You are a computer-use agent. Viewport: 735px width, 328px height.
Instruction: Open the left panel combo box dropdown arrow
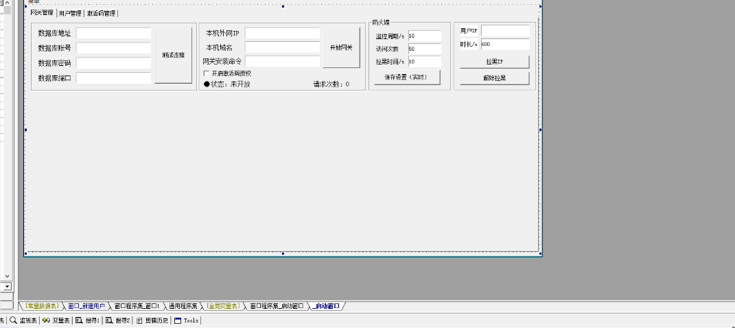coord(7,285)
